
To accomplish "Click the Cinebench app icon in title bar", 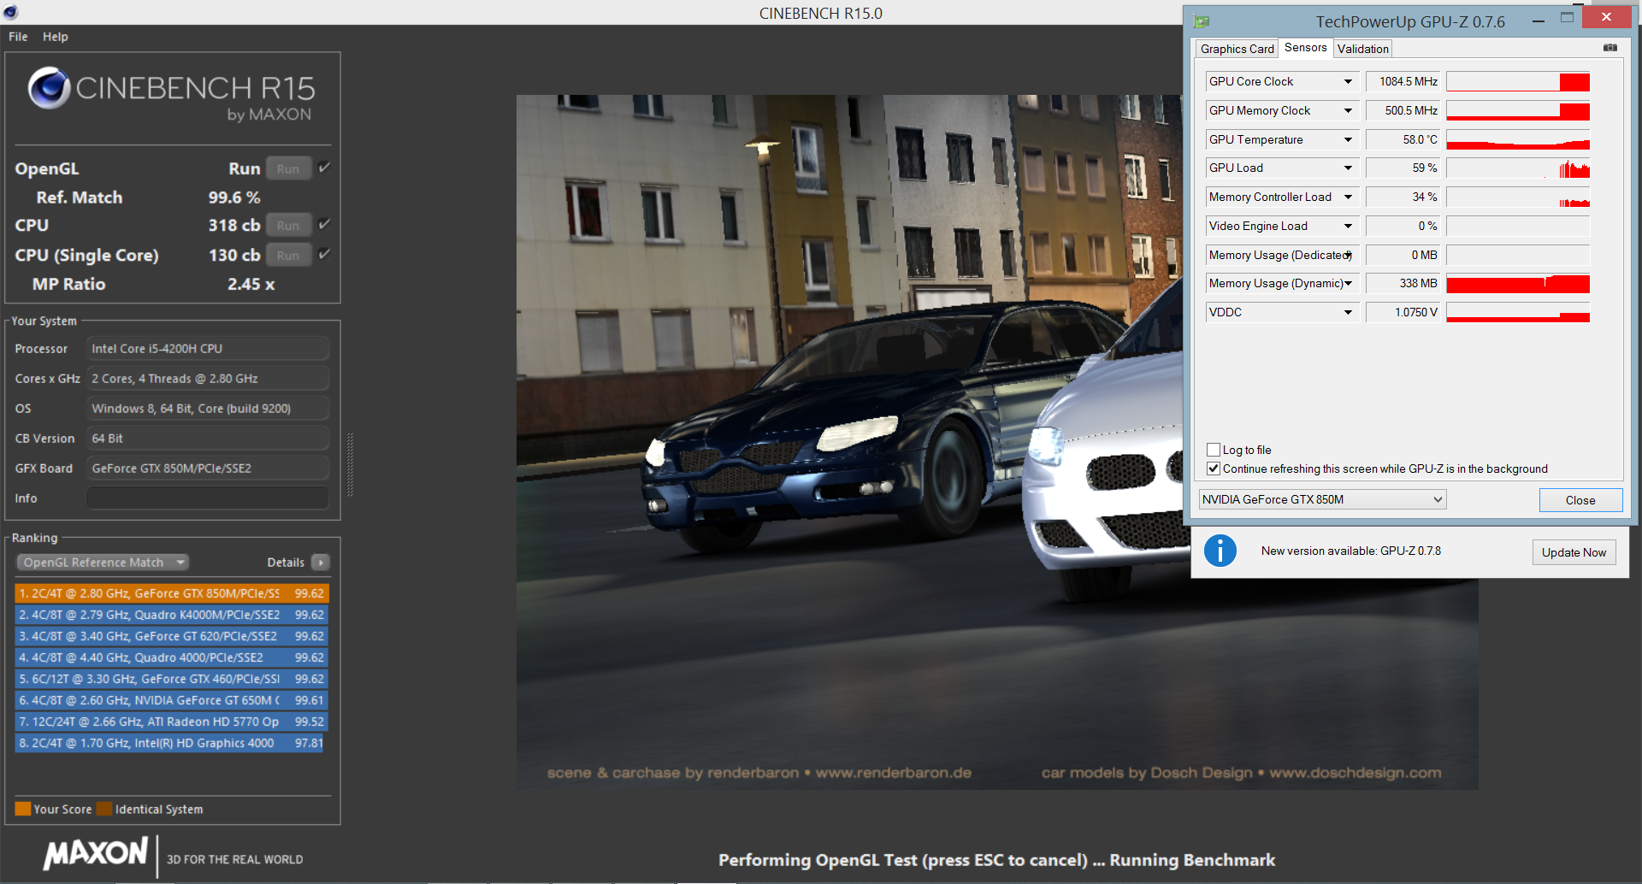I will [x=10, y=13].
